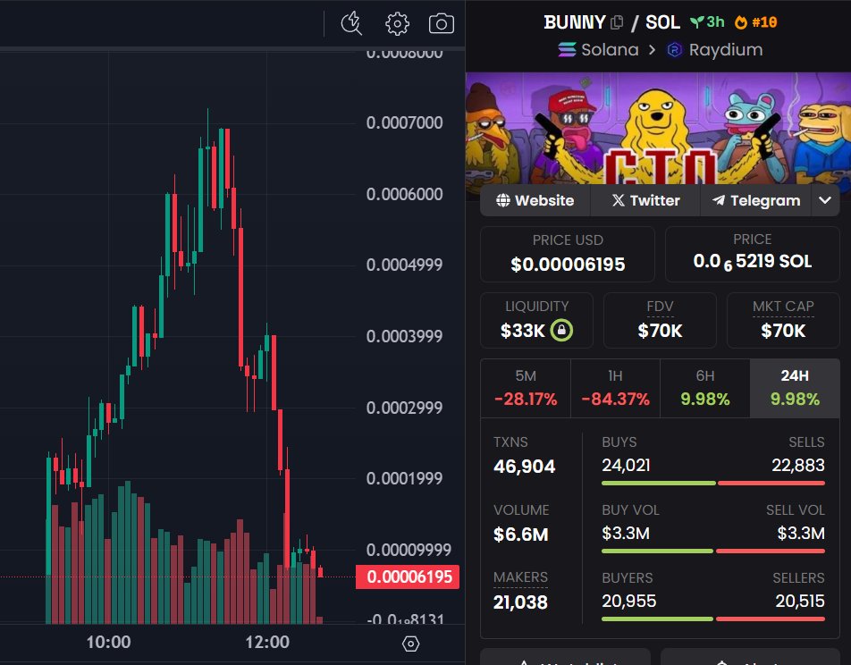Image resolution: width=851 pixels, height=665 pixels.
Task: Open the chart settings gear icon
Action: pos(396,24)
